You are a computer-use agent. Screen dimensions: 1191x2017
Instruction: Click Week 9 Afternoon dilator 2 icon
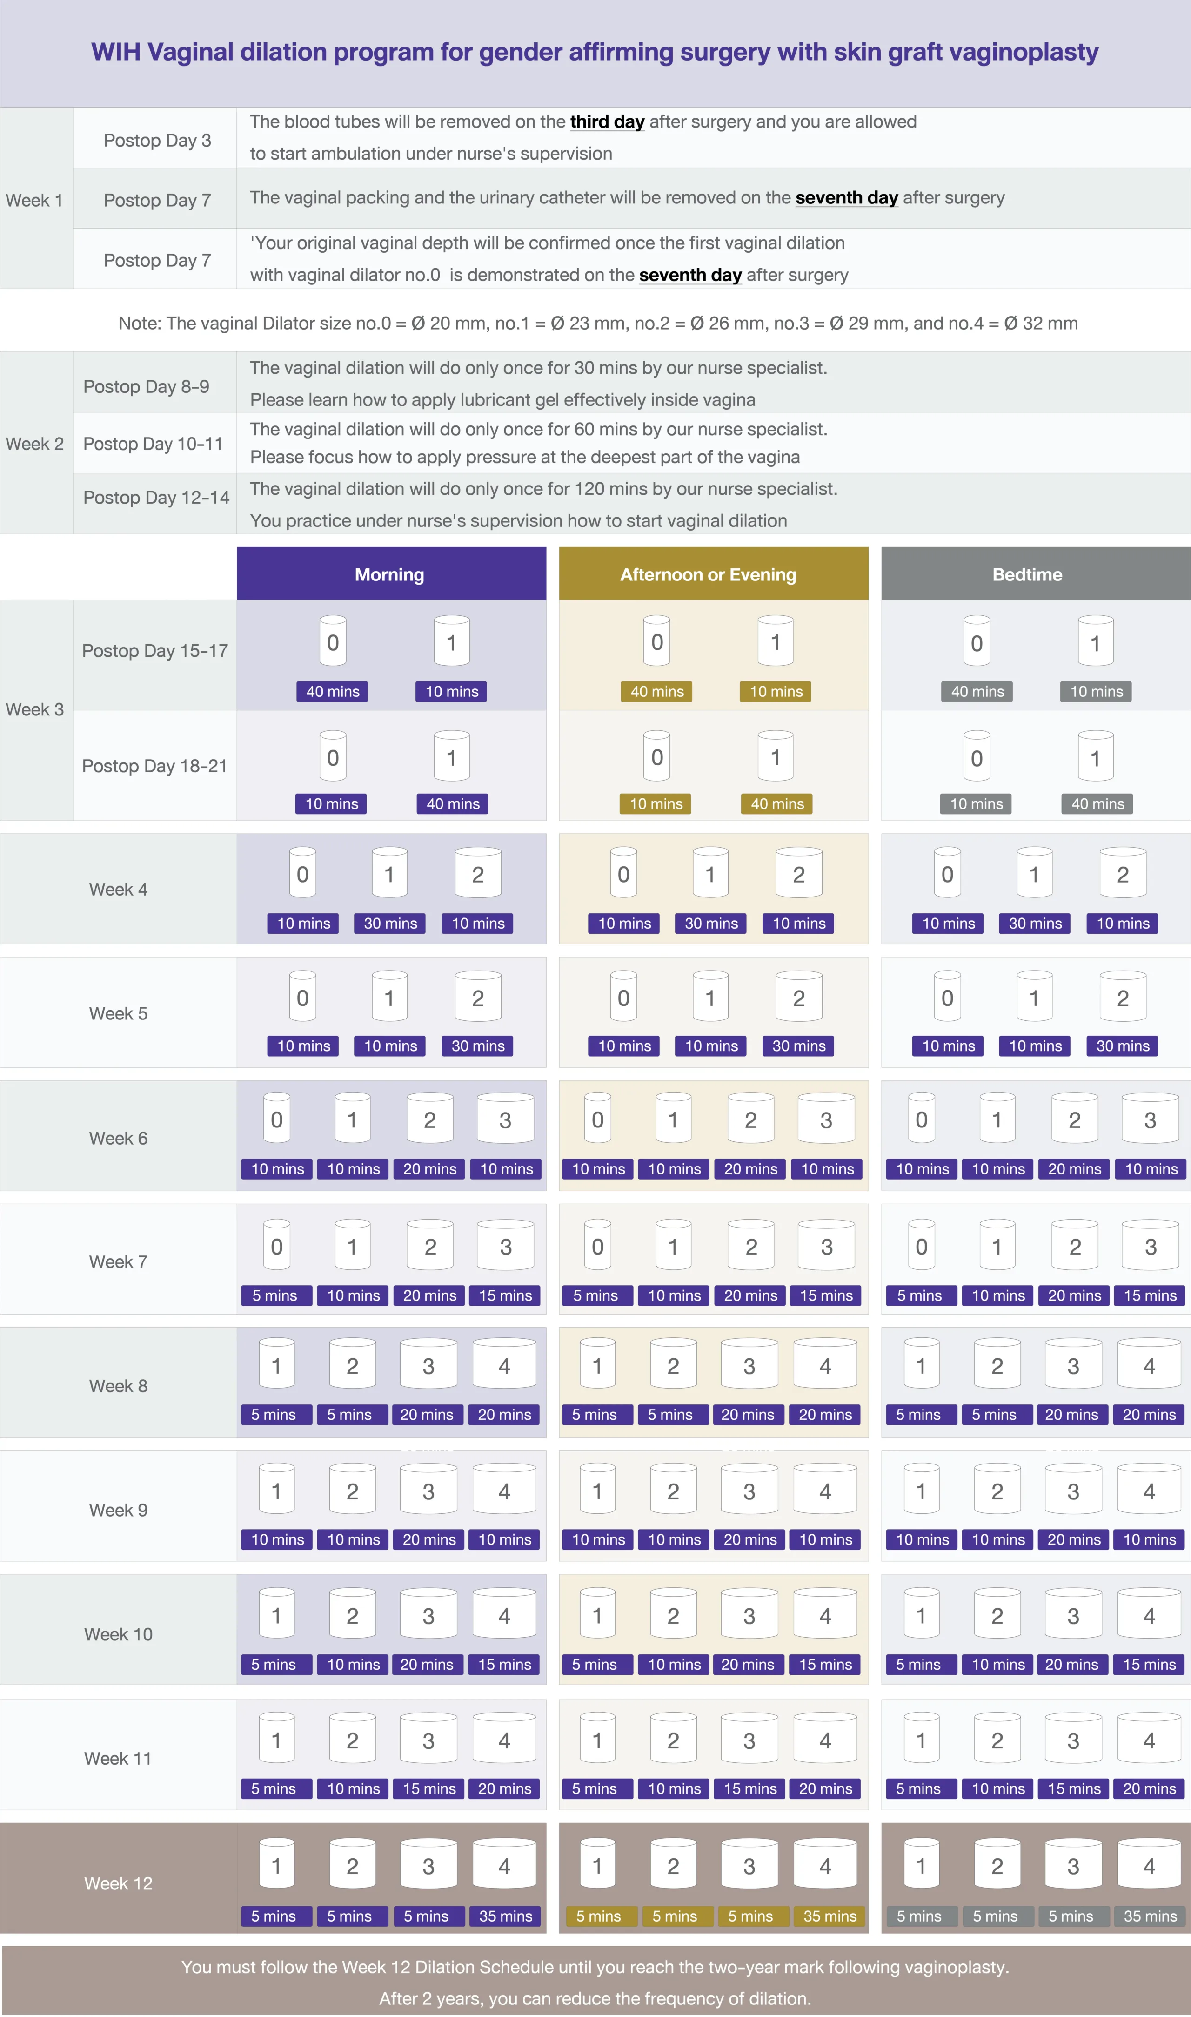pyautogui.click(x=673, y=1490)
